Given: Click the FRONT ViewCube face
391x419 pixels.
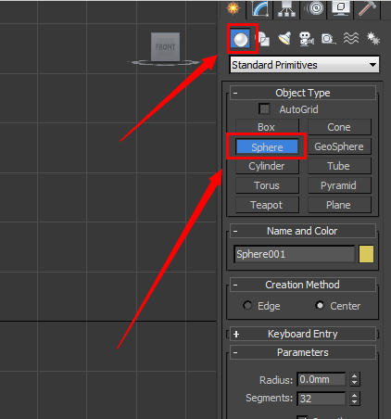Looking at the screenshot, I should pyautogui.click(x=165, y=47).
